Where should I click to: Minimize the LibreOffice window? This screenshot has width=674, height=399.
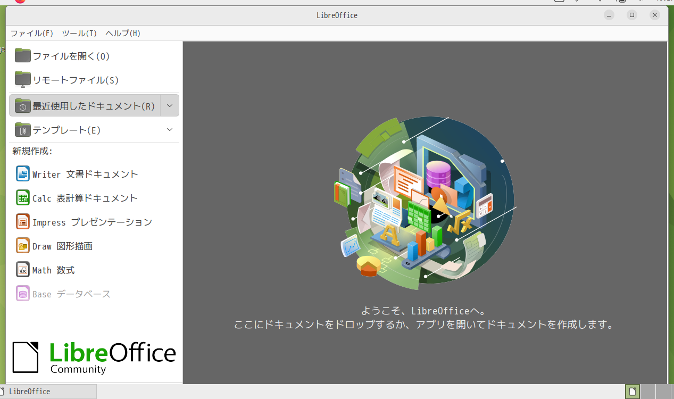coord(609,15)
